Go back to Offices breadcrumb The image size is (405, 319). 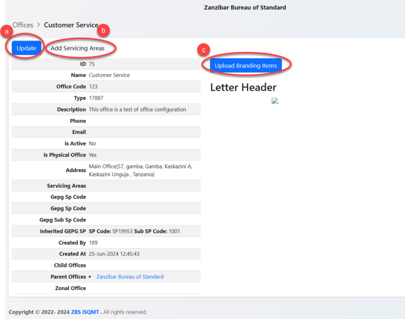[23, 25]
